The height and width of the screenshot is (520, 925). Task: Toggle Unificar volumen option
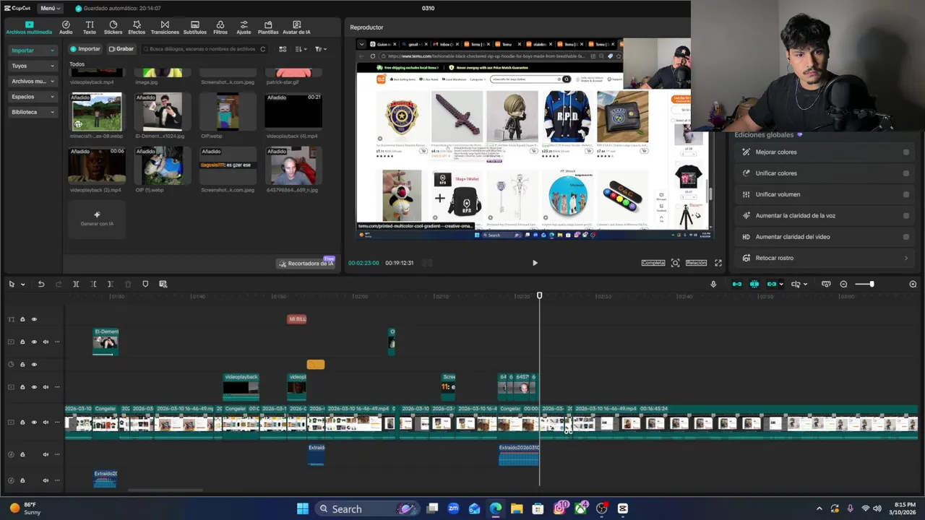click(x=905, y=194)
